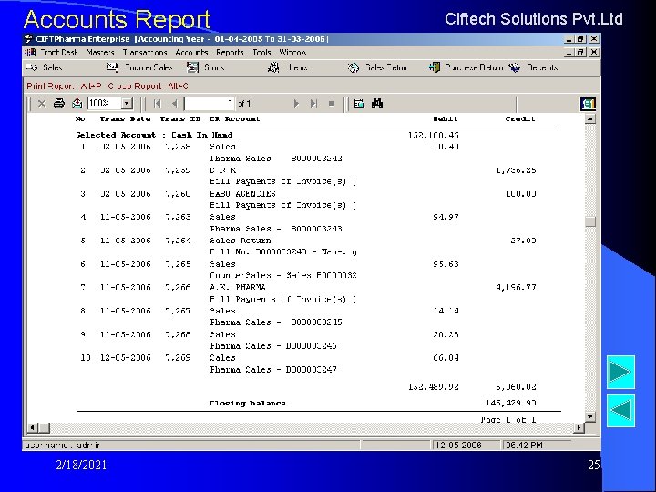
Task: Click the horizontal scrollbar right arrow
Action: [x=579, y=427]
